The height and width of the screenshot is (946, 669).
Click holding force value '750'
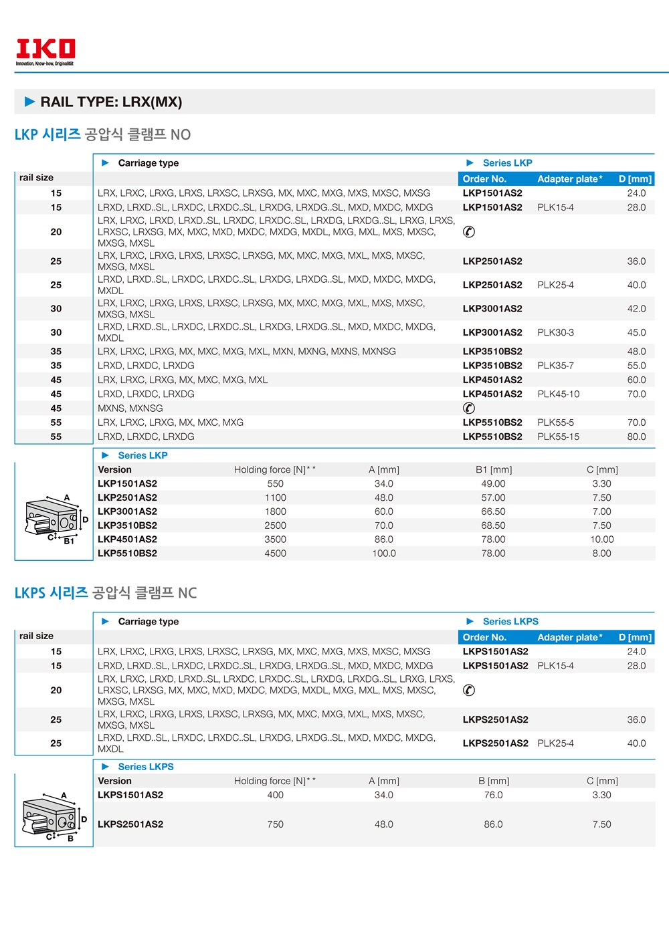coord(275,824)
